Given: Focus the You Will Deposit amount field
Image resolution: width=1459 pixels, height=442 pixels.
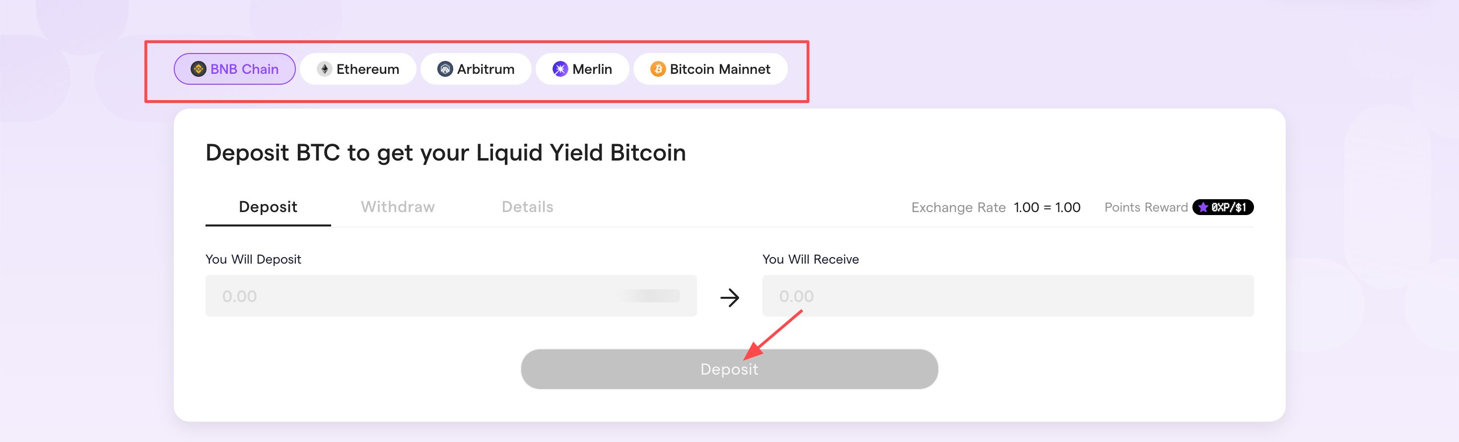Looking at the screenshot, I should (x=451, y=296).
